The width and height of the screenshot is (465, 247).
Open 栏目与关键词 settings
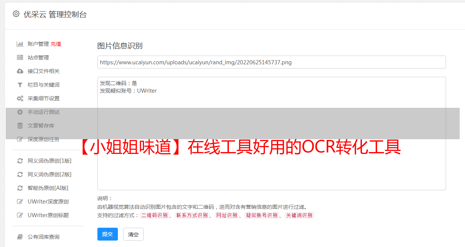point(44,85)
